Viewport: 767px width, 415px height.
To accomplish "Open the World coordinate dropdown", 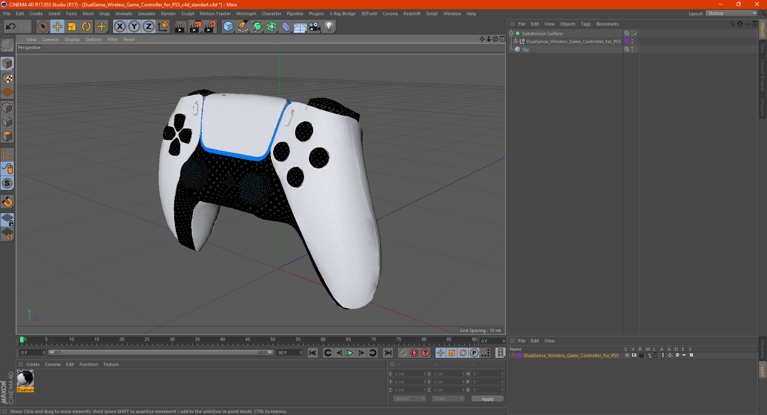I will [x=409, y=399].
